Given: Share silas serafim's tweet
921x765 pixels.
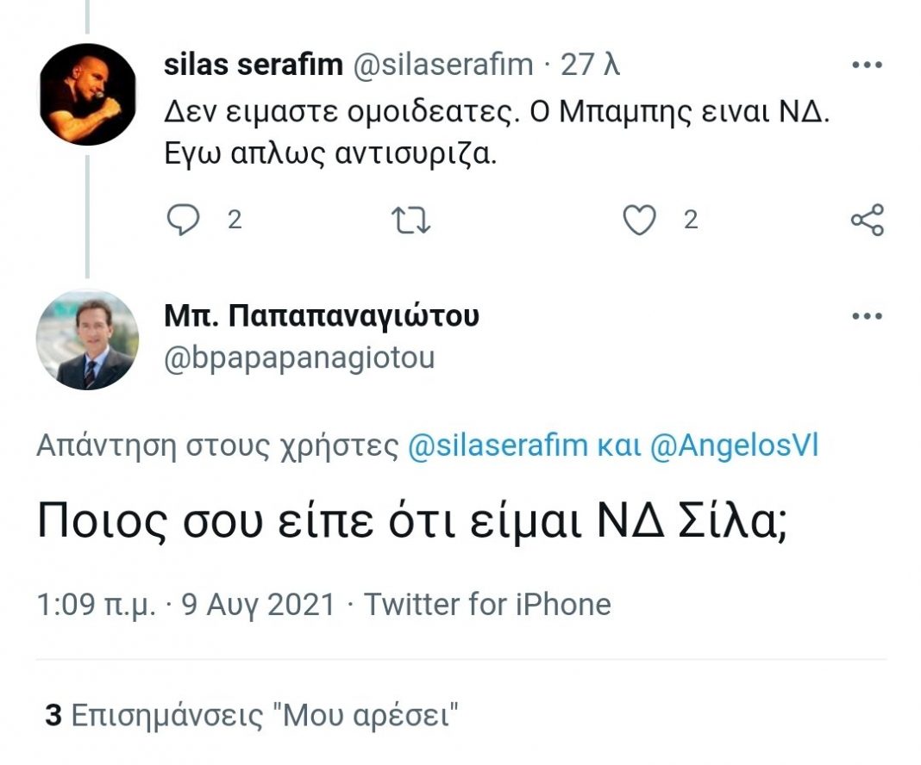Looking at the screenshot, I should tap(867, 221).
